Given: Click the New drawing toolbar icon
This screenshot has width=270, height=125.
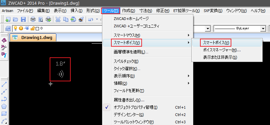Looking at the screenshot, I should (8, 19).
